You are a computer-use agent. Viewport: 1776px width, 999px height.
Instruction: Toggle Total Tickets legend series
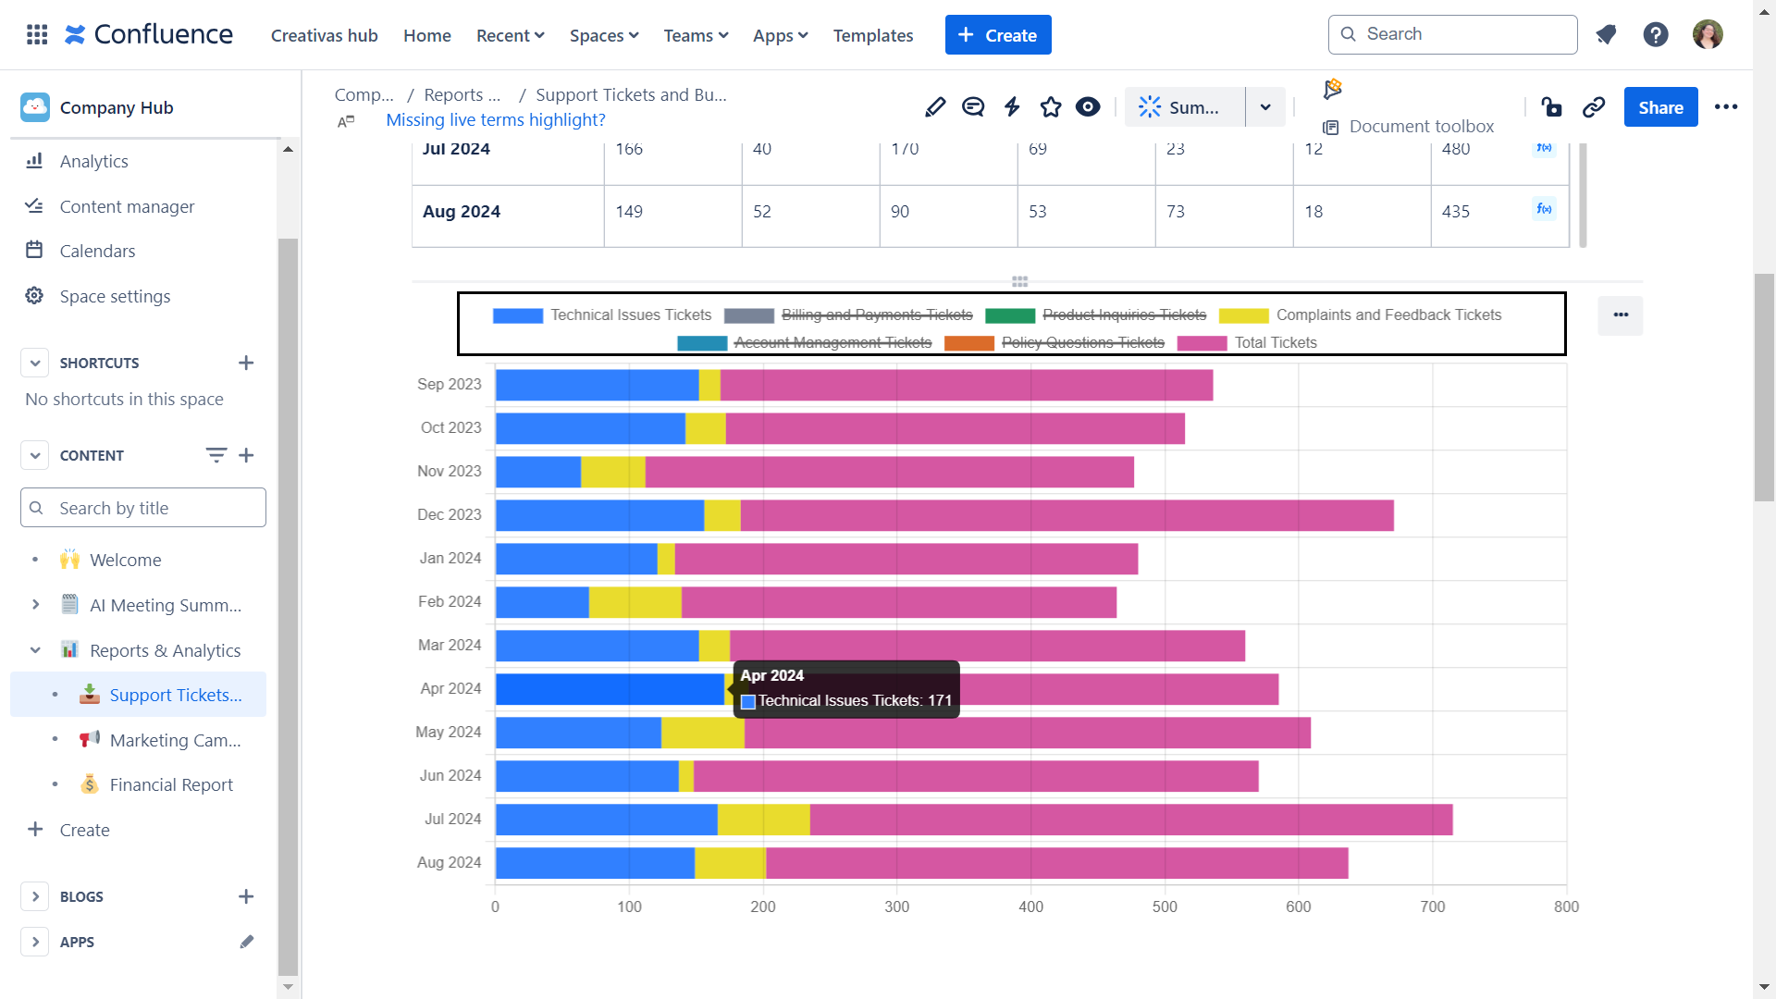1275,343
